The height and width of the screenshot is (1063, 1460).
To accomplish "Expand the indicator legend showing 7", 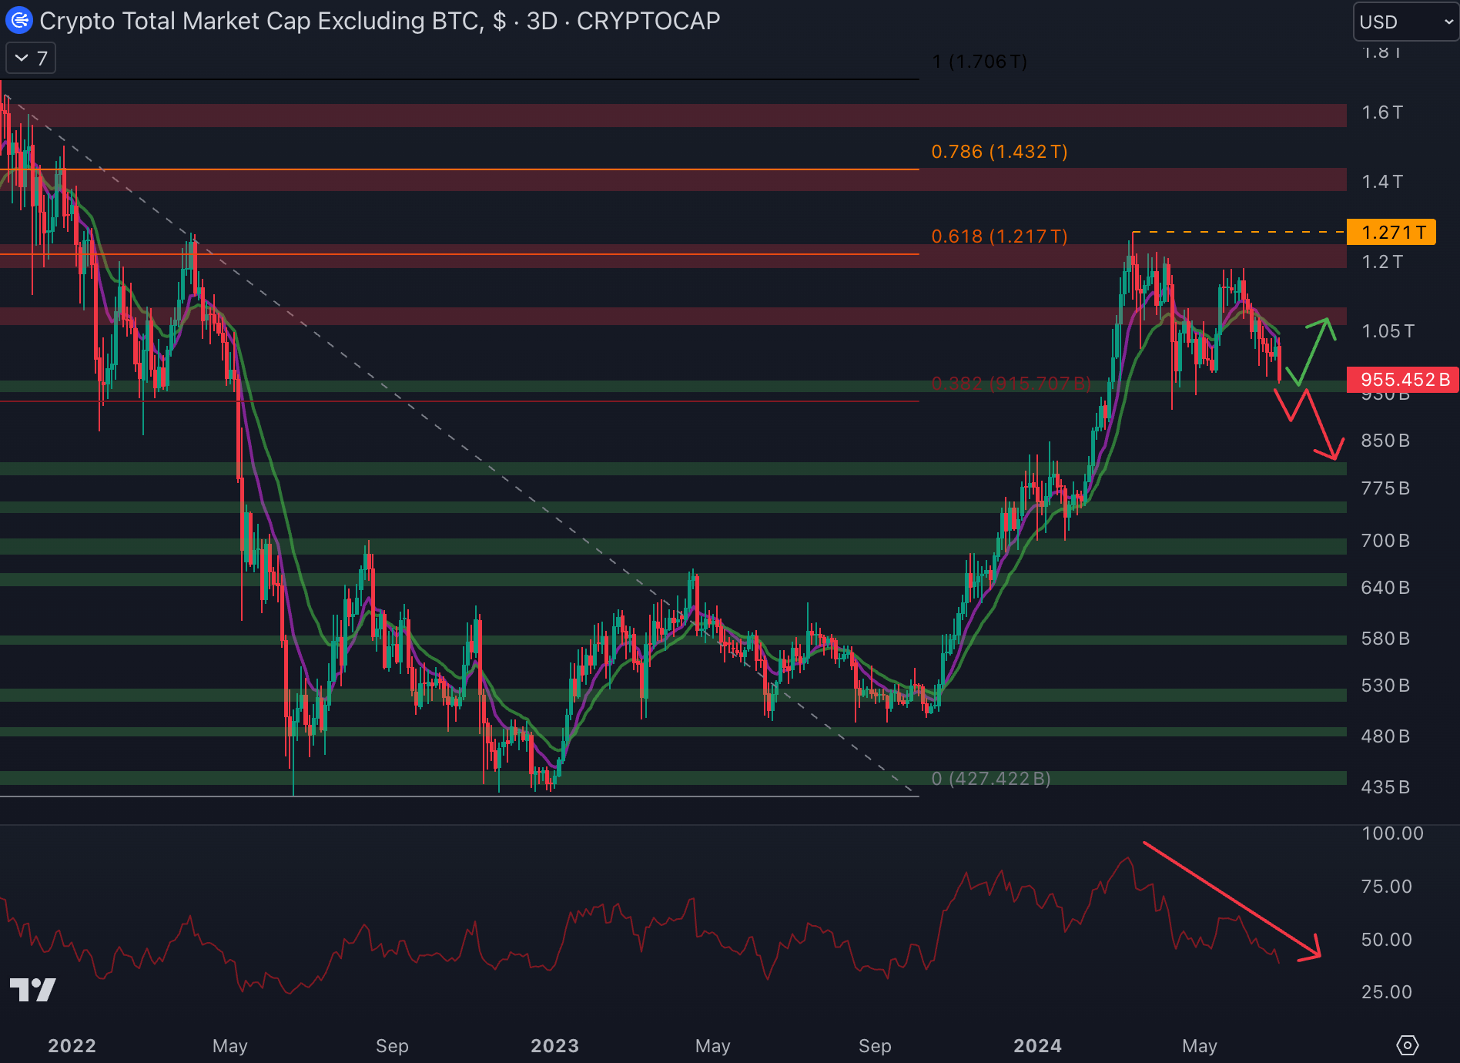I will pos(31,59).
